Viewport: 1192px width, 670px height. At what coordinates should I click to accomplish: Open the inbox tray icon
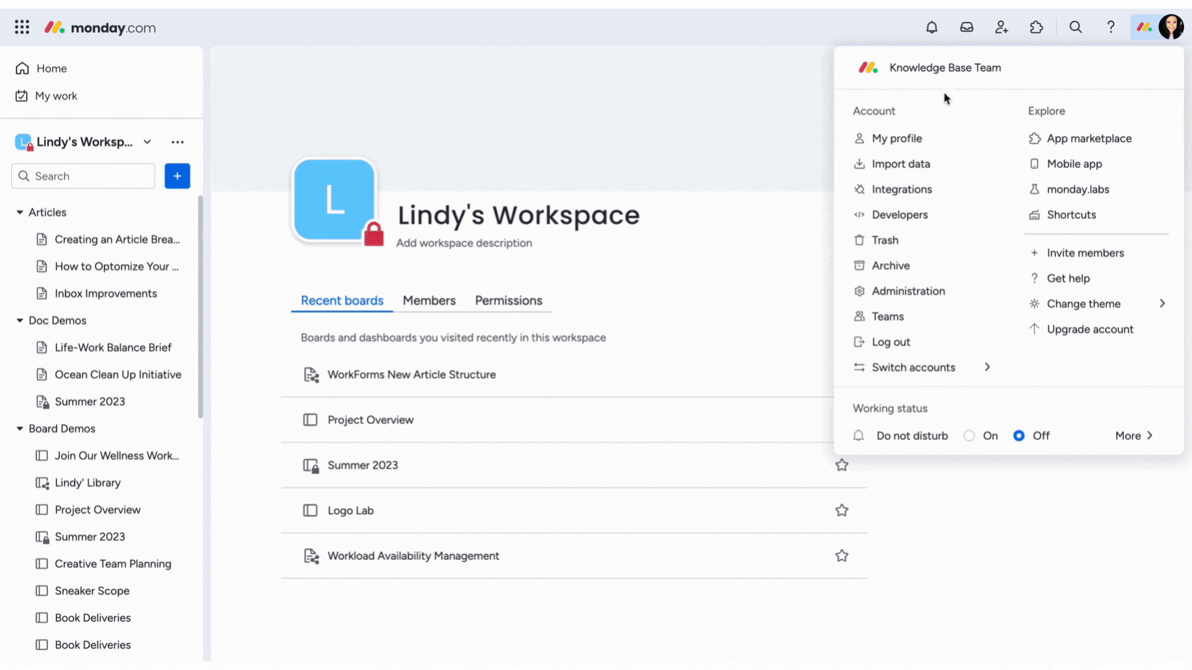coord(967,27)
